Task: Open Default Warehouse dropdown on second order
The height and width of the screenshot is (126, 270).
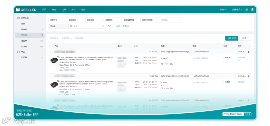Action: pos(206,76)
